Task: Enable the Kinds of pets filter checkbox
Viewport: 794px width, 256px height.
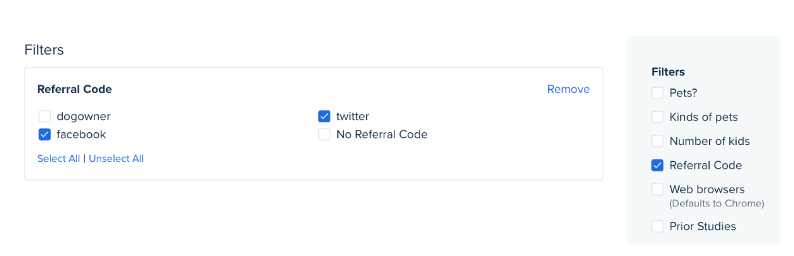Action: click(x=657, y=117)
